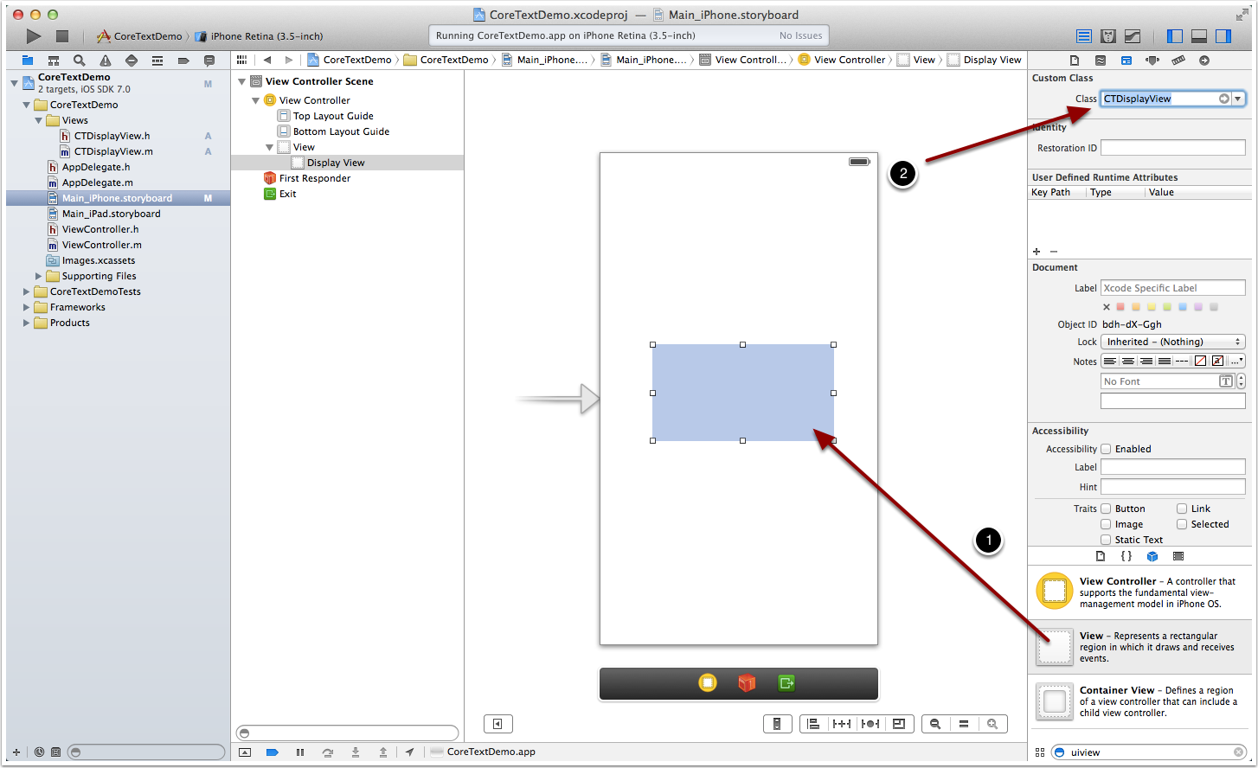This screenshot has height=768, width=1258.
Task: Select Display View in the outline
Action: click(x=336, y=163)
